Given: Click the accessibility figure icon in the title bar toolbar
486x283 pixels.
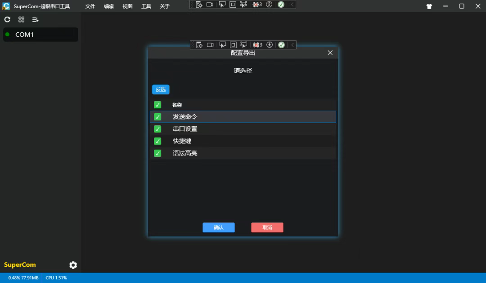Looking at the screenshot, I should tap(269, 4).
